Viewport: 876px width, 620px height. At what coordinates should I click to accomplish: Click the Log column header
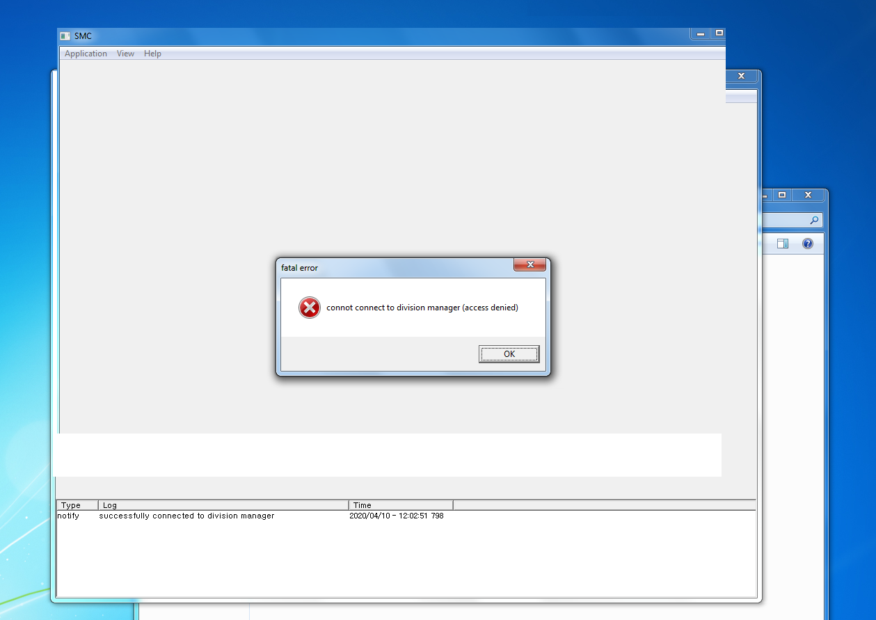coord(223,505)
